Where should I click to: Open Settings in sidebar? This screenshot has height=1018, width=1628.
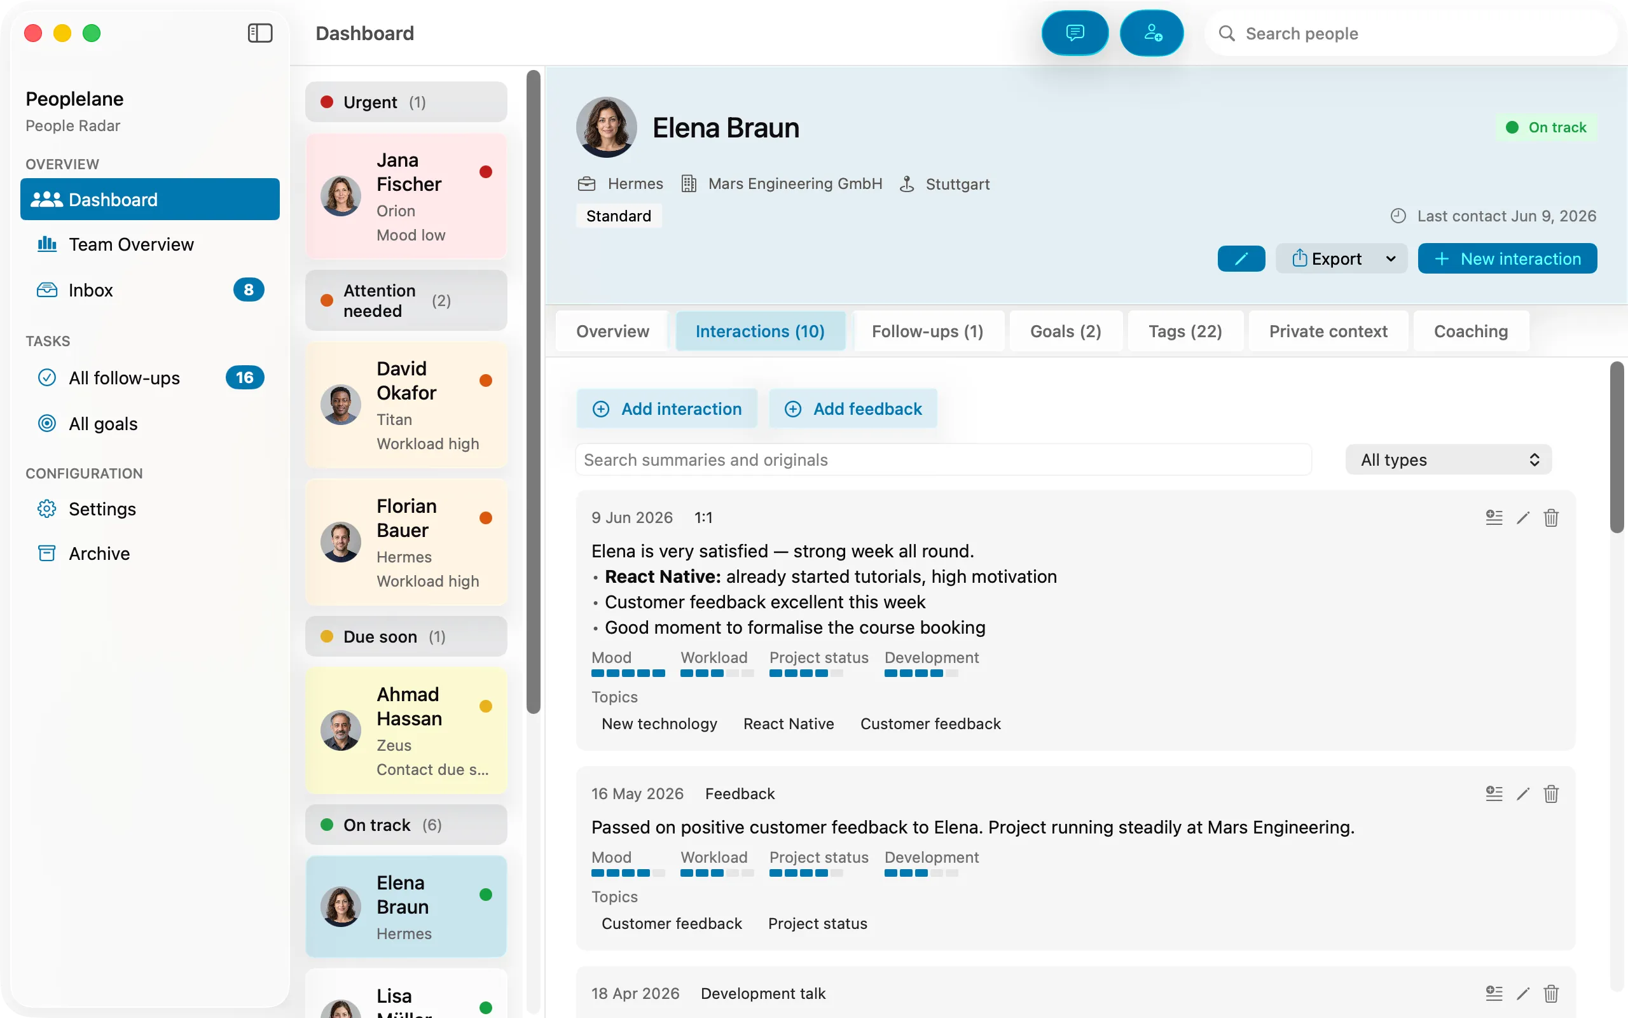[149, 508]
